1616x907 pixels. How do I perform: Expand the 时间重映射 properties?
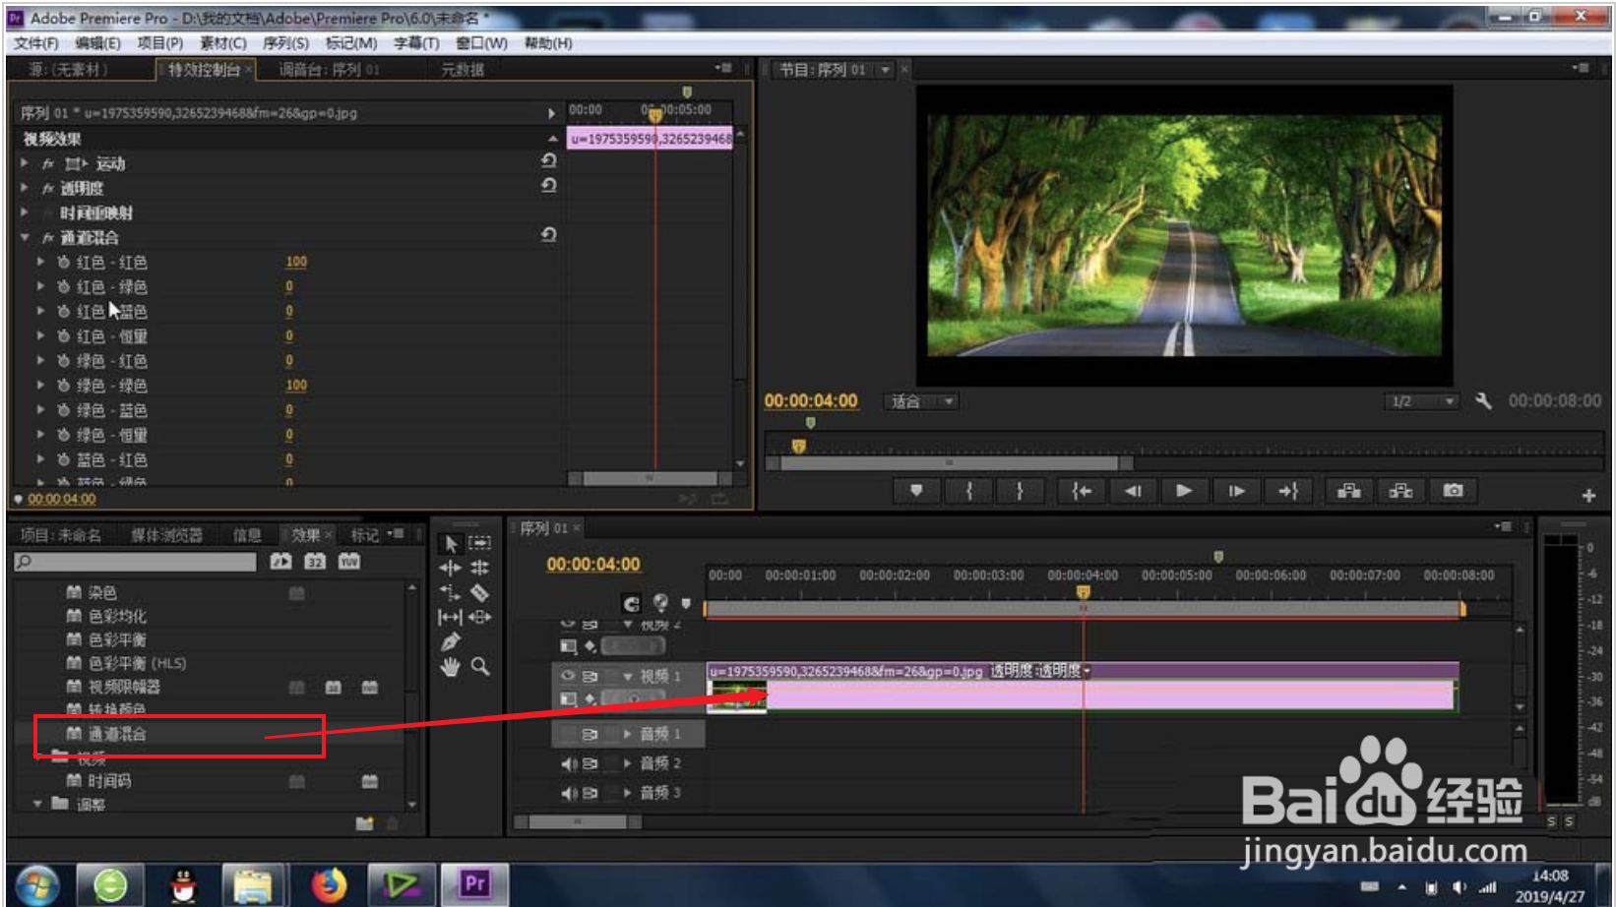25,212
